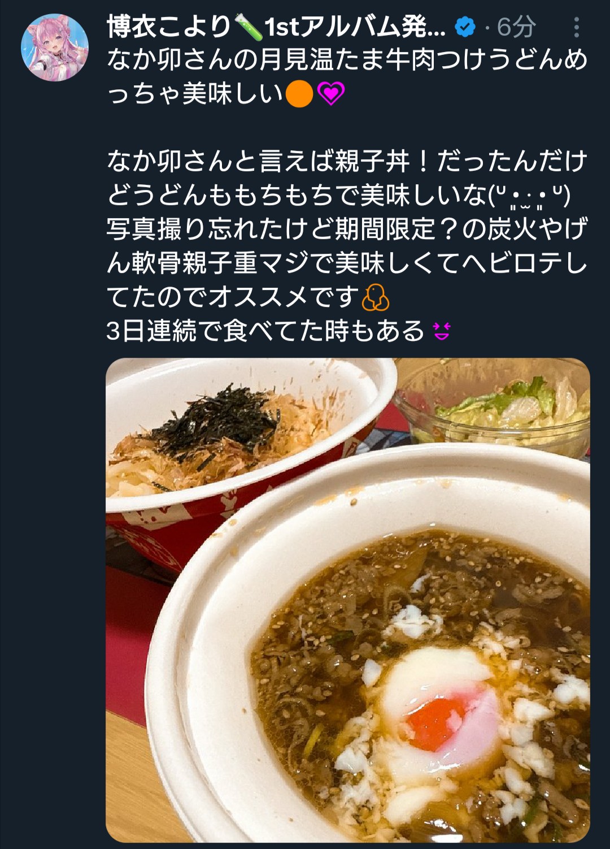Viewport: 610px width, 849px height.
Task: Open the tweet's first paragraph about 月見温たま牛肉つけうどん
Action: point(347,77)
